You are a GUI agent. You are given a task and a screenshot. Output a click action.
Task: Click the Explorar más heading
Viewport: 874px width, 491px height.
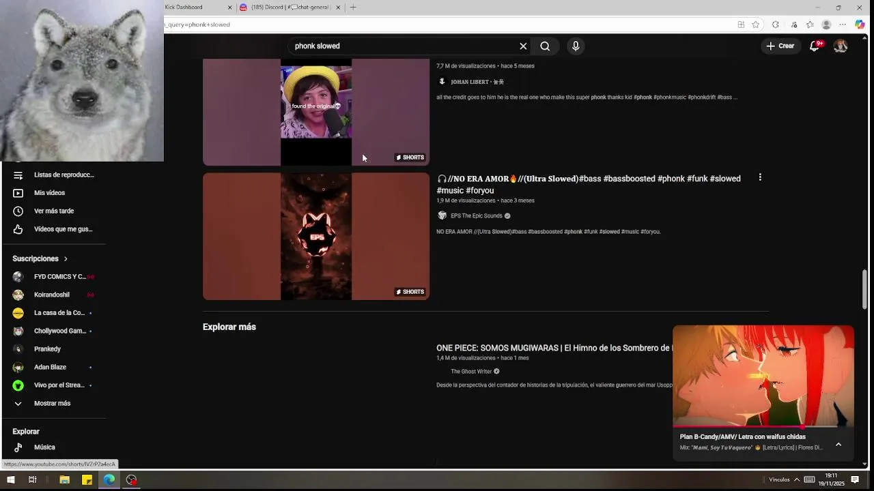coord(229,327)
